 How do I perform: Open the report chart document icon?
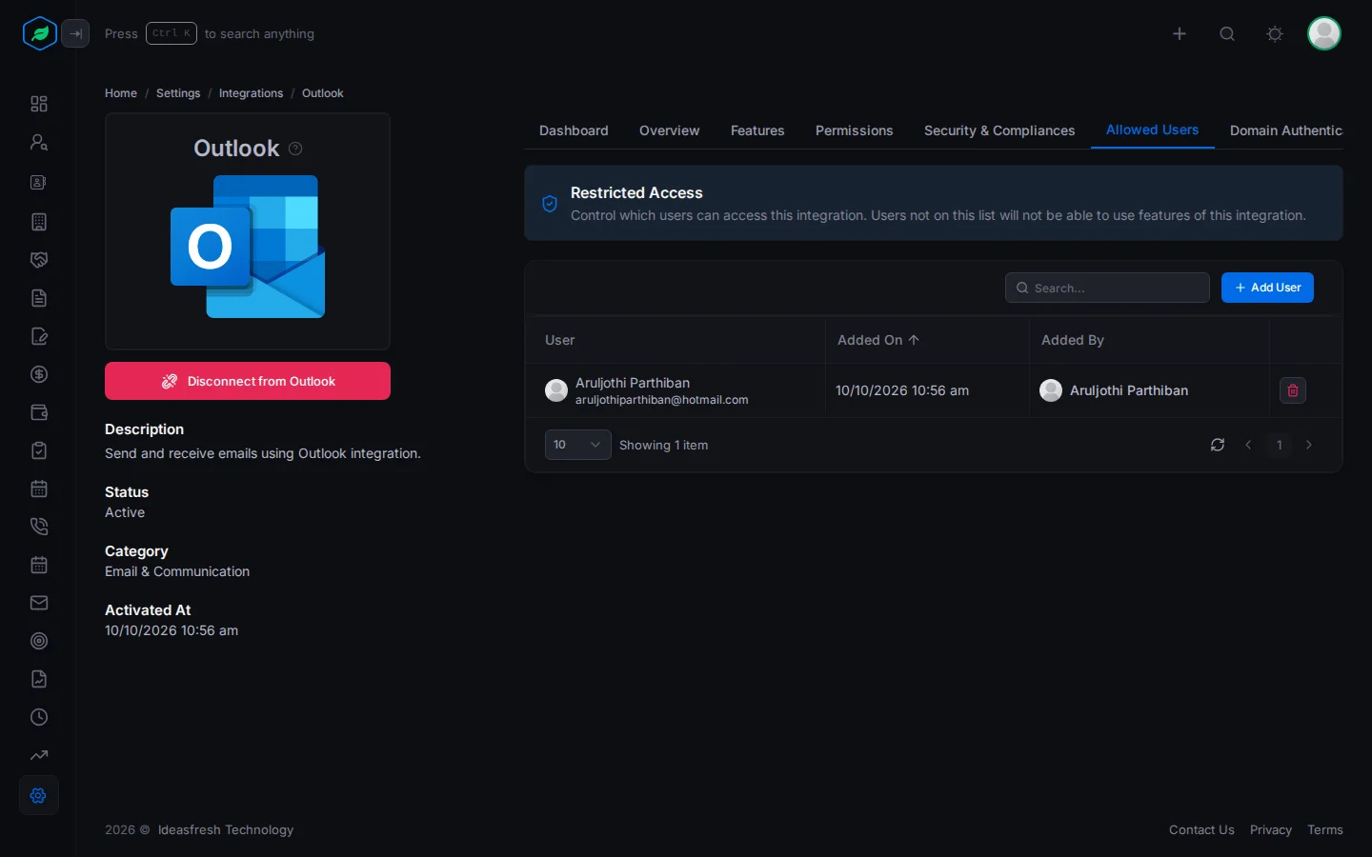(39, 679)
